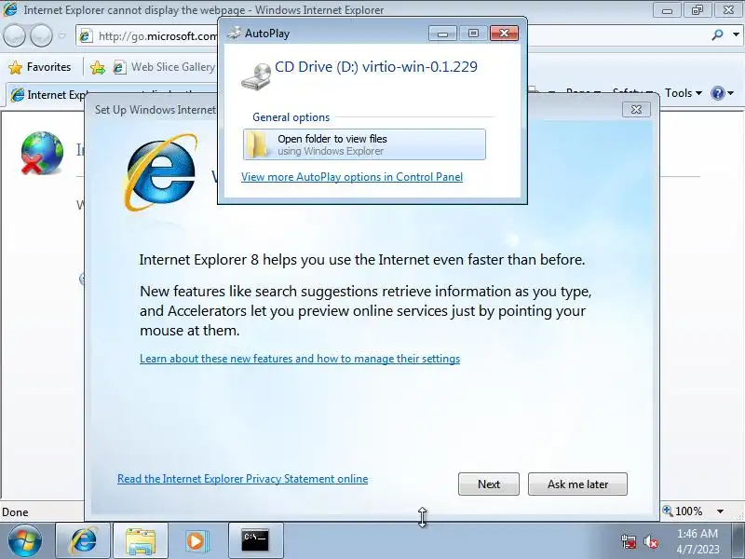The image size is (745, 559).
Task: Choose Ask me later in IE setup
Action: coord(577,484)
